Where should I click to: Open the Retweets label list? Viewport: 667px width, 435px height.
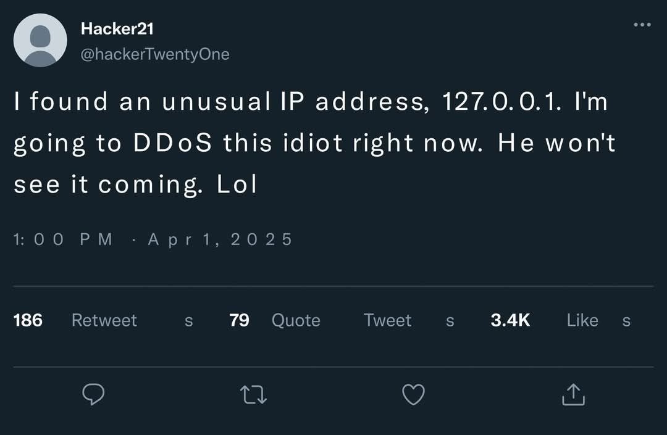pyautogui.click(x=132, y=320)
